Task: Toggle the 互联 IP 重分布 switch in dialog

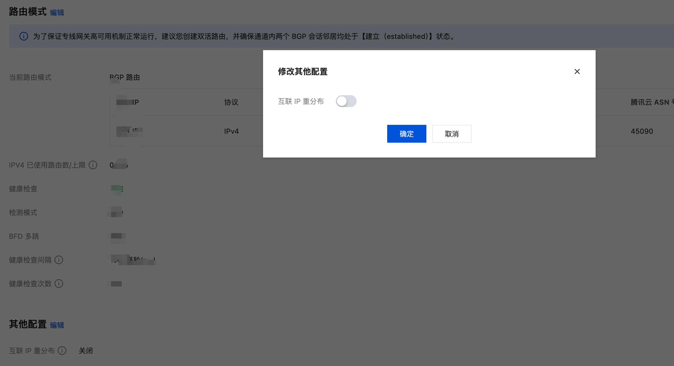Action: (x=346, y=101)
